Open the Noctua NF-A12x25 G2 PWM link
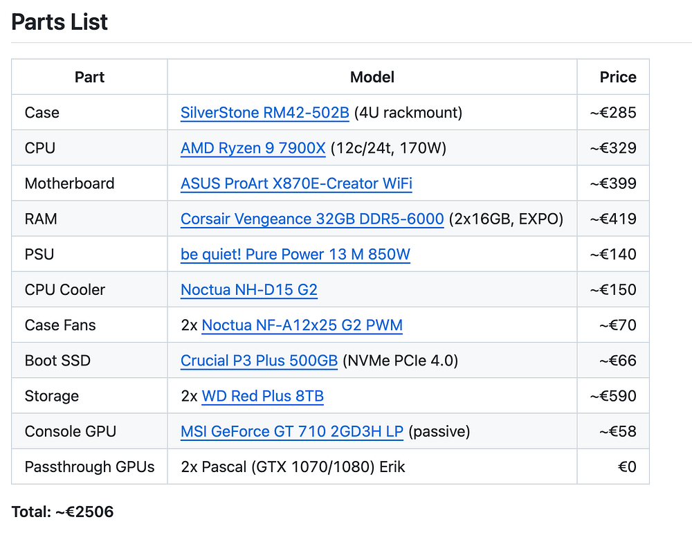The image size is (692, 542). [x=302, y=325]
